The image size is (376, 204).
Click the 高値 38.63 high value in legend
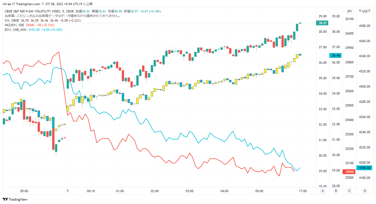click(99, 11)
